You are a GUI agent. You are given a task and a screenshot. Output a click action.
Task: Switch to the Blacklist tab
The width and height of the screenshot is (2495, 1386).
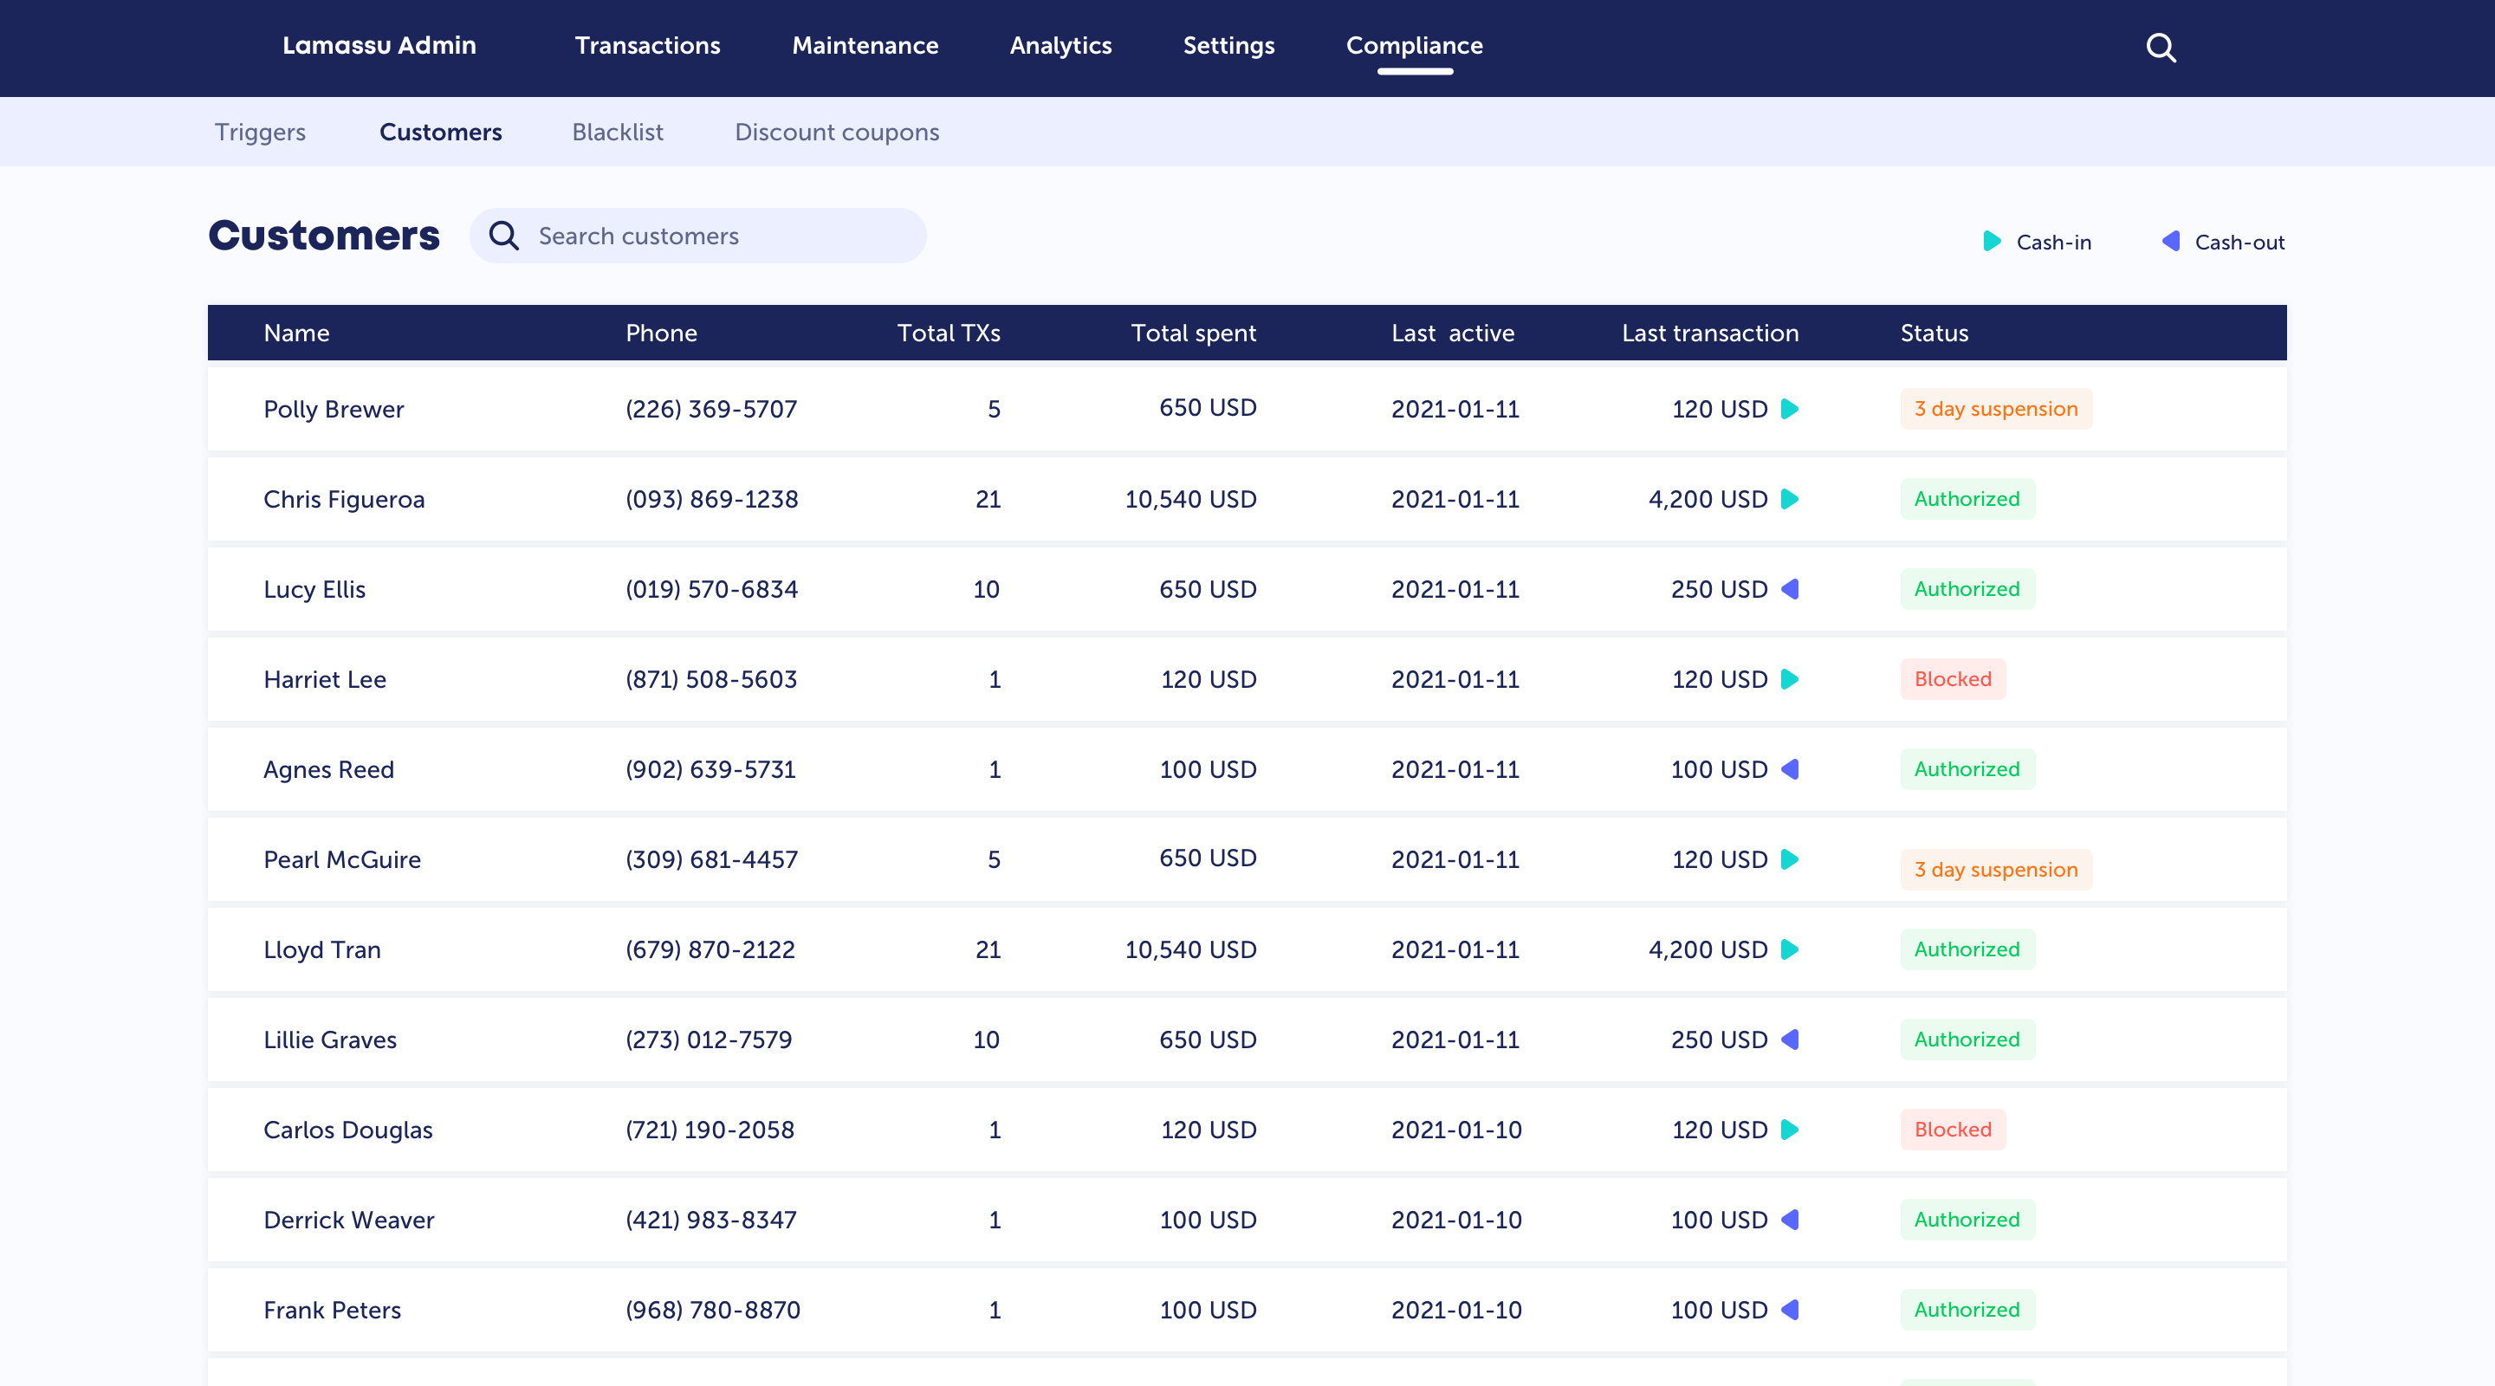617,132
